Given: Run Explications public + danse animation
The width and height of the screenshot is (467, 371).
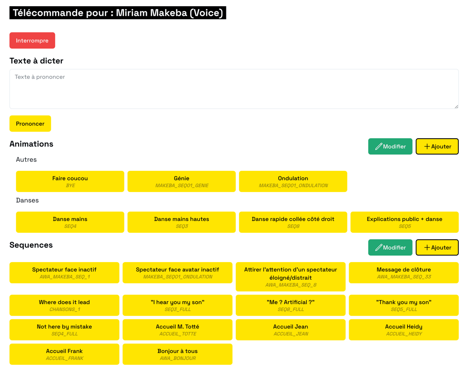Looking at the screenshot, I should 404,222.
